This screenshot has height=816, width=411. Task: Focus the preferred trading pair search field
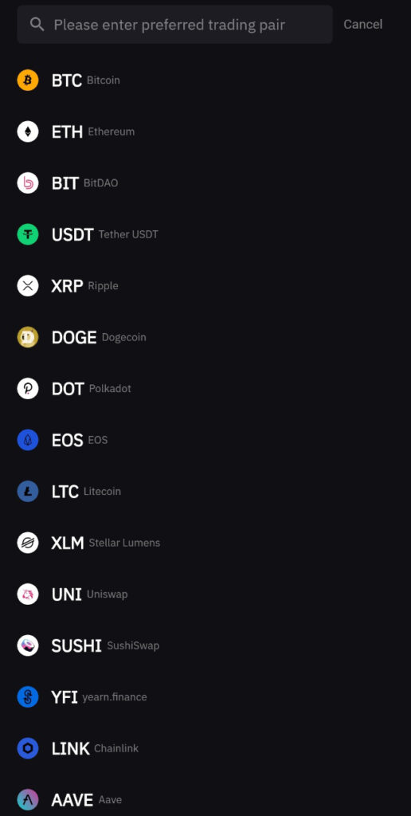(x=174, y=25)
